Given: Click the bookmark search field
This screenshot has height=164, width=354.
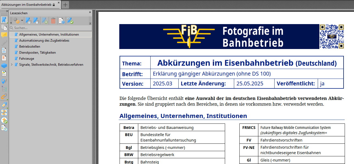Looking at the screenshot, I should point(51,28).
